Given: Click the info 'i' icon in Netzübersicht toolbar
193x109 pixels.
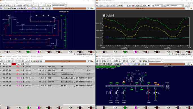Looking at the screenshot, I should [10, 8].
